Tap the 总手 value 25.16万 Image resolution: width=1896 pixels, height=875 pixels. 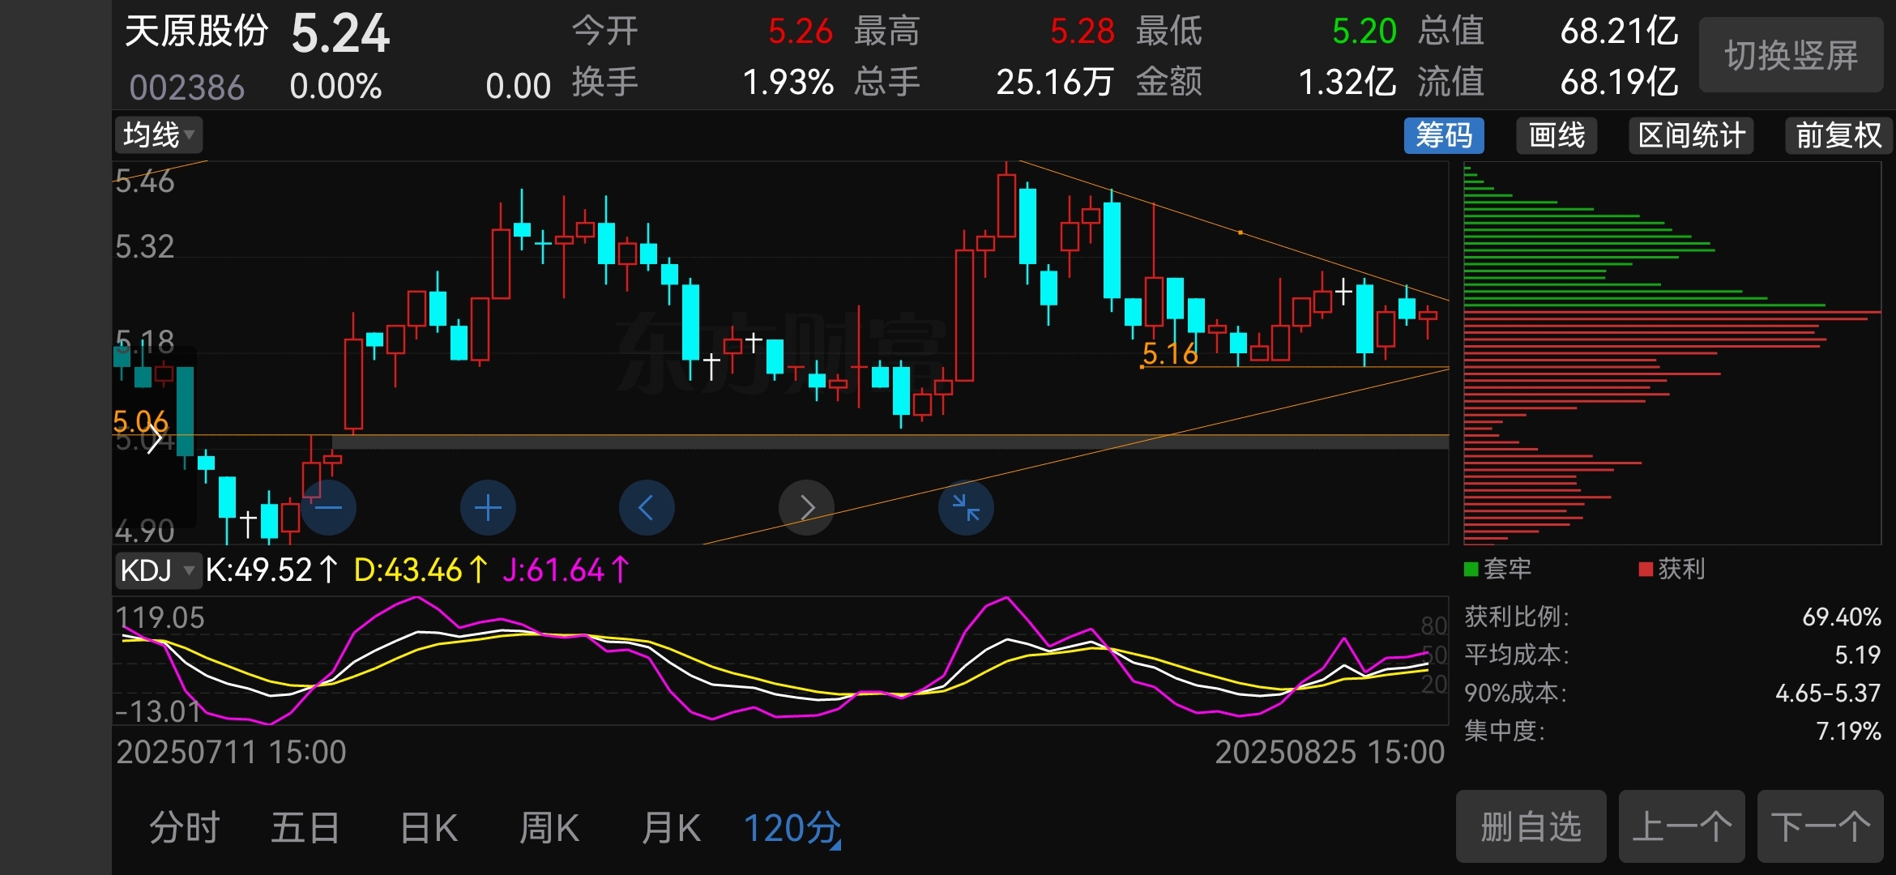pyautogui.click(x=1055, y=83)
